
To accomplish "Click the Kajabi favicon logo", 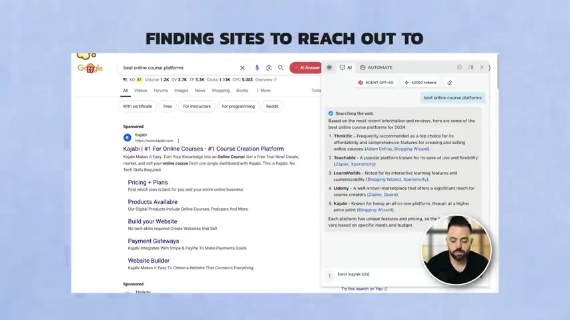I will [127, 137].
